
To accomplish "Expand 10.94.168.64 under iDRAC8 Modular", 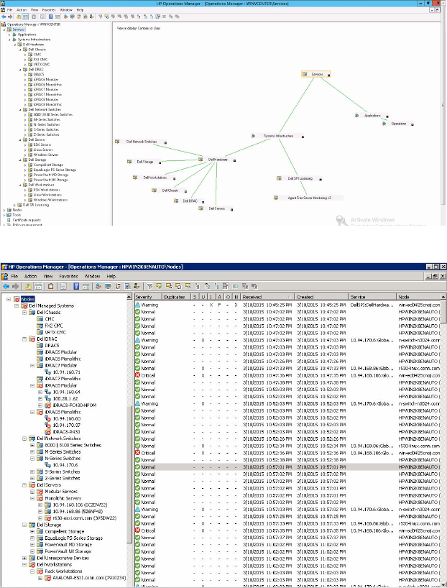I will tap(40, 392).
